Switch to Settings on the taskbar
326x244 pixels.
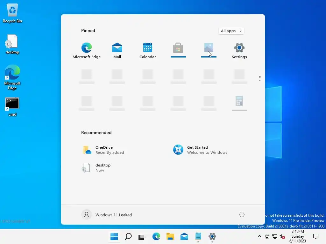tap(212, 236)
